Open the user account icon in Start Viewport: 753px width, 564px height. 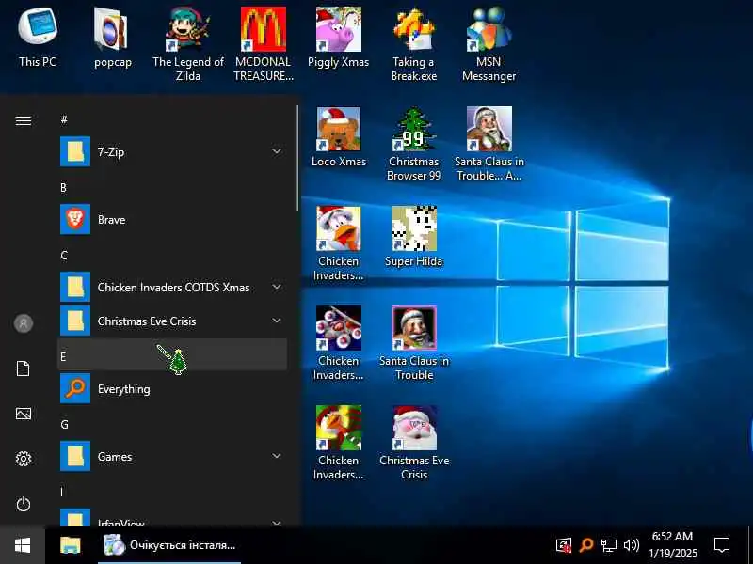[23, 323]
